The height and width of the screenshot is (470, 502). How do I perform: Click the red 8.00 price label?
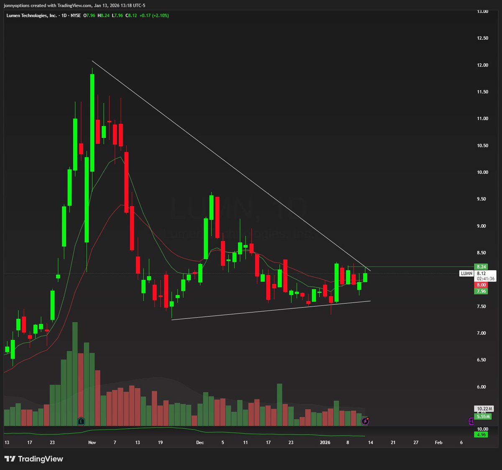click(x=481, y=285)
